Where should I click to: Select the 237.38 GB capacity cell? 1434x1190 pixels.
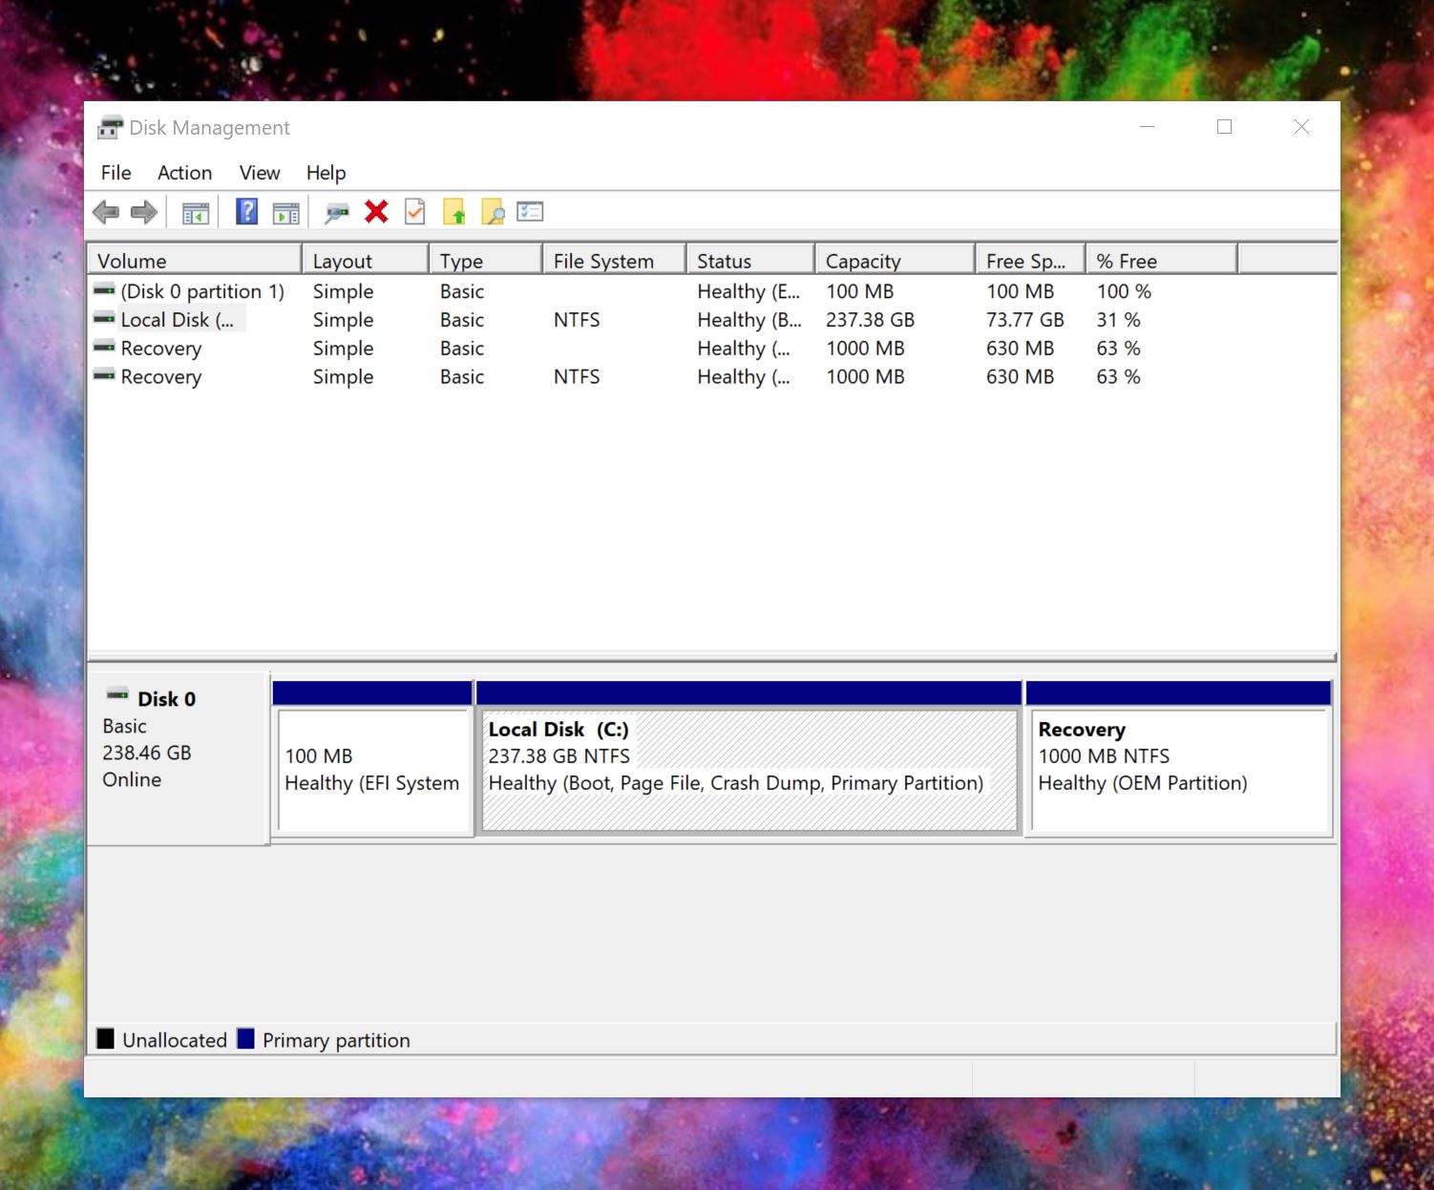[870, 320]
